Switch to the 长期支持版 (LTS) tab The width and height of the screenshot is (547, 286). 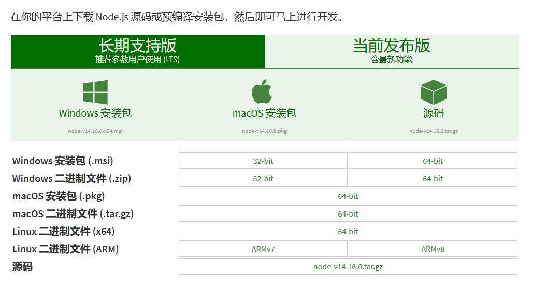[x=138, y=51]
